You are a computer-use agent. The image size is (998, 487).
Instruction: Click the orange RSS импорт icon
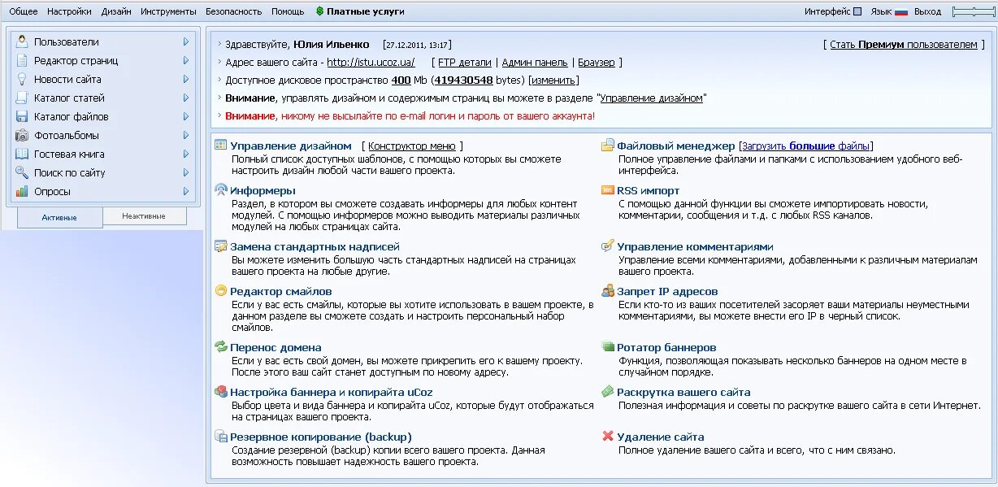607,190
